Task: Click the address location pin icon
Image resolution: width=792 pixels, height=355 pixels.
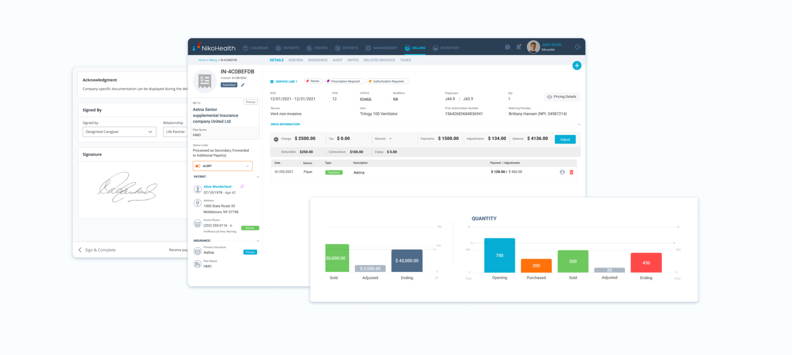Action: (x=197, y=203)
